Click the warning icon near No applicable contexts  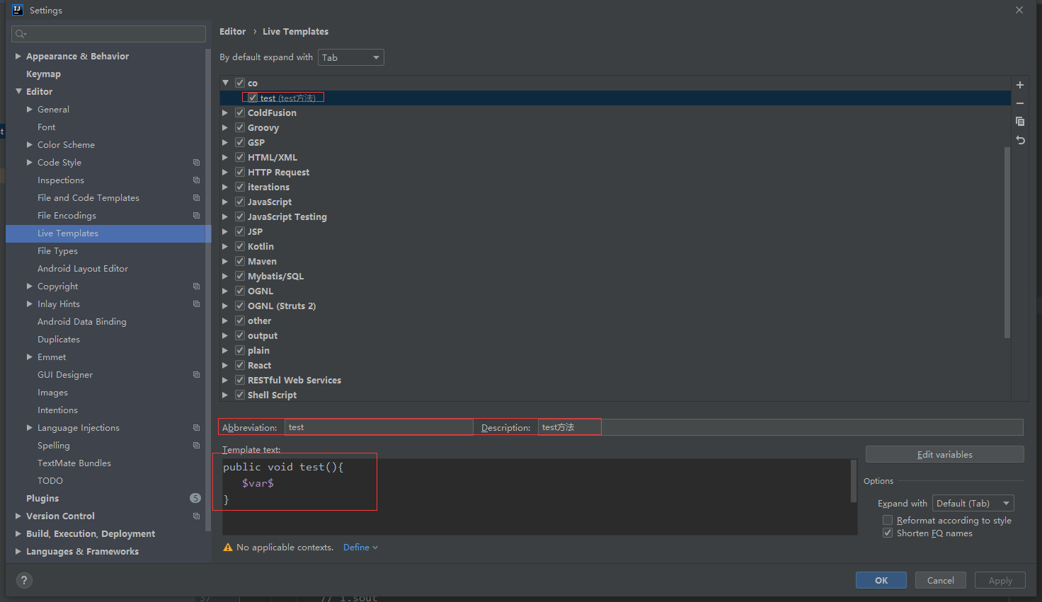click(x=228, y=548)
